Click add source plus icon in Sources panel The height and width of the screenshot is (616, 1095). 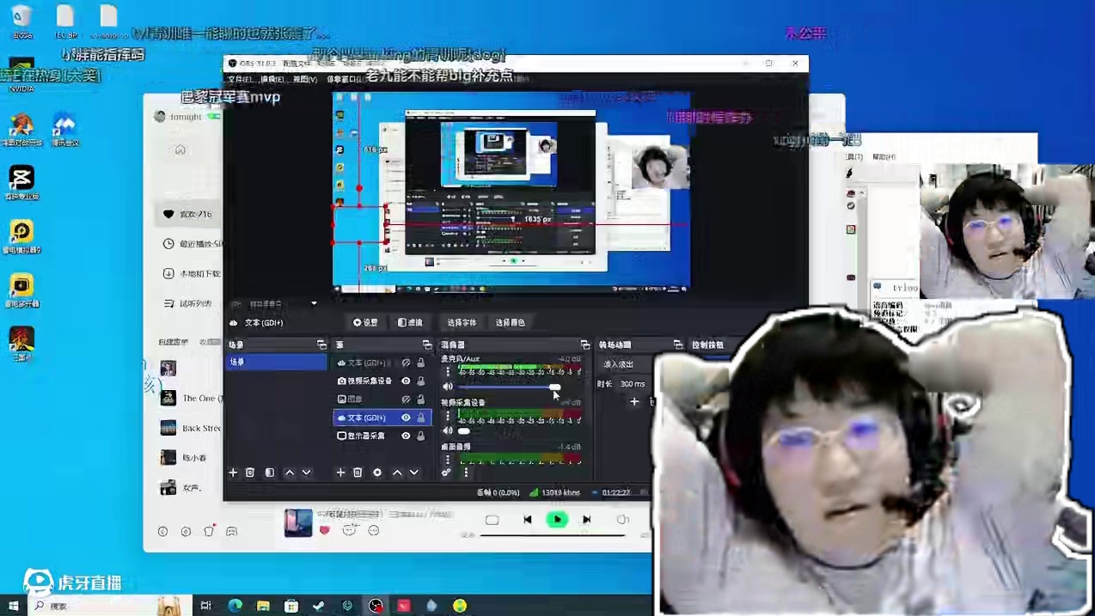pyautogui.click(x=340, y=473)
